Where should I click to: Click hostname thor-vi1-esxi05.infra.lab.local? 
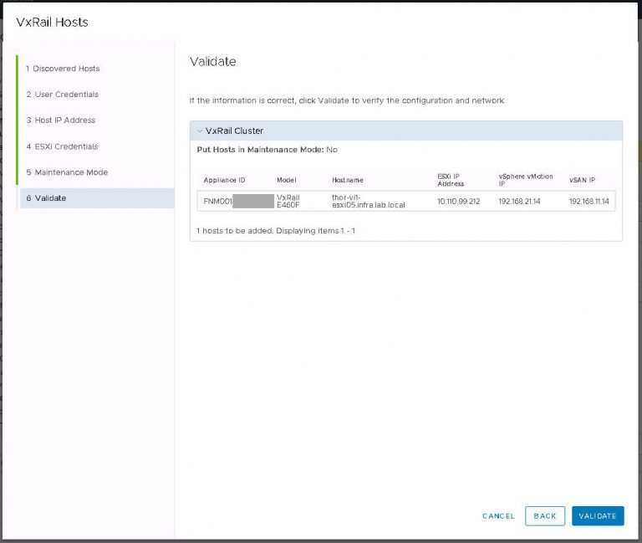point(369,201)
